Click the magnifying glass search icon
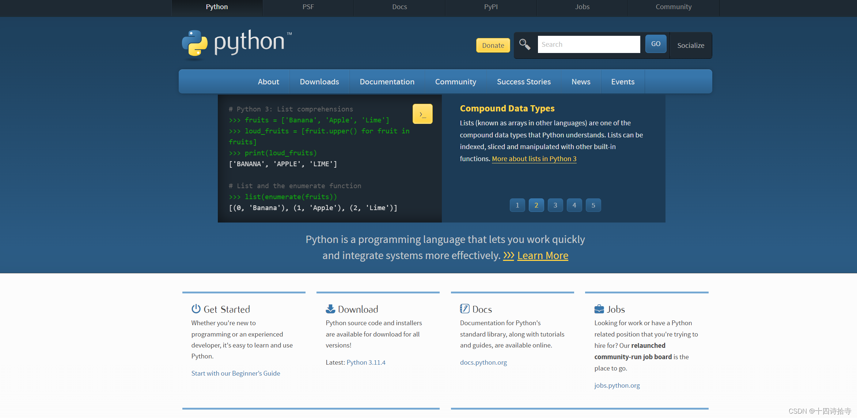This screenshot has height=418, width=857. pyautogui.click(x=524, y=45)
